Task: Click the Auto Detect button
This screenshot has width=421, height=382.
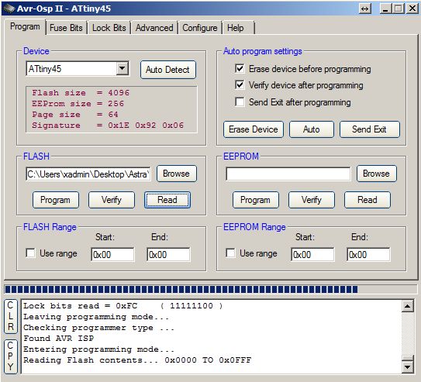Action: click(167, 70)
